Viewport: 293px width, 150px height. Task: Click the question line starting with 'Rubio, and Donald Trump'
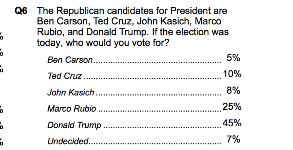point(133,32)
